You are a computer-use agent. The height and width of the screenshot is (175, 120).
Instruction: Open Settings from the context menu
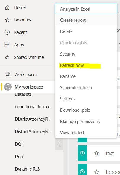86,99
